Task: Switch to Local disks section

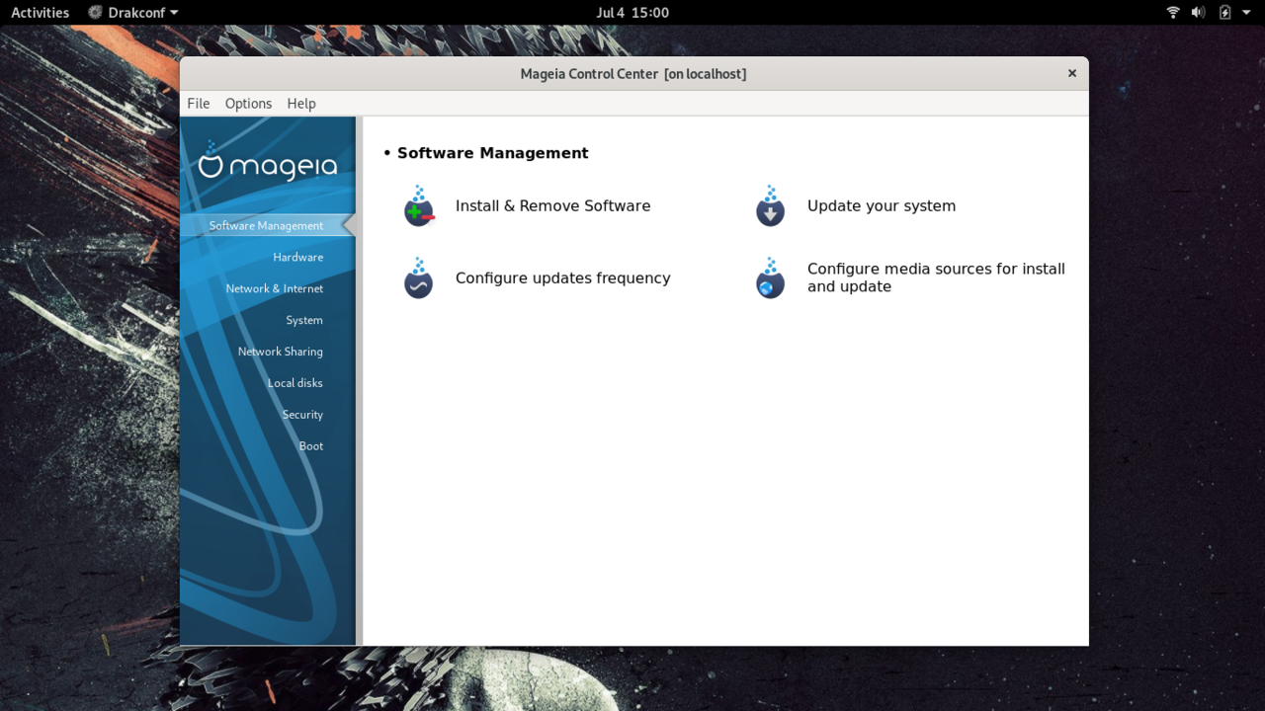Action: click(x=295, y=383)
